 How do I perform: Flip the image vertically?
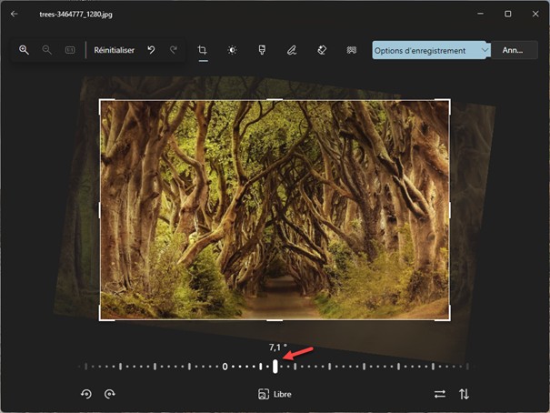(464, 394)
